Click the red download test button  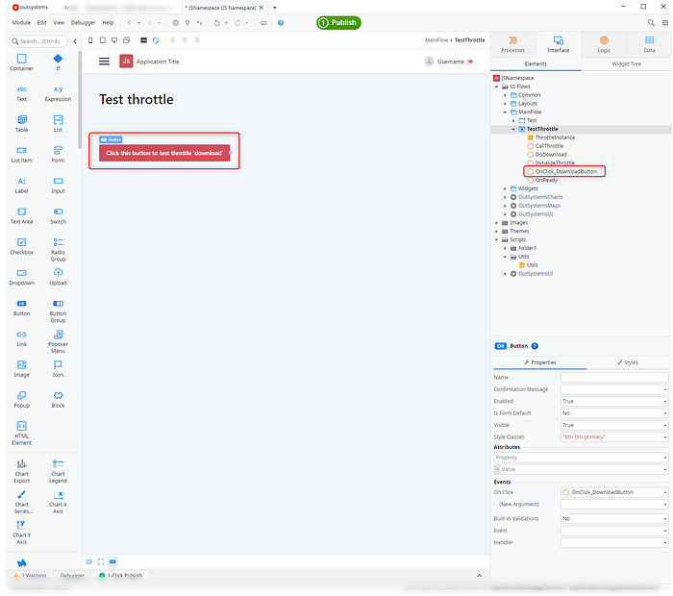coord(164,152)
